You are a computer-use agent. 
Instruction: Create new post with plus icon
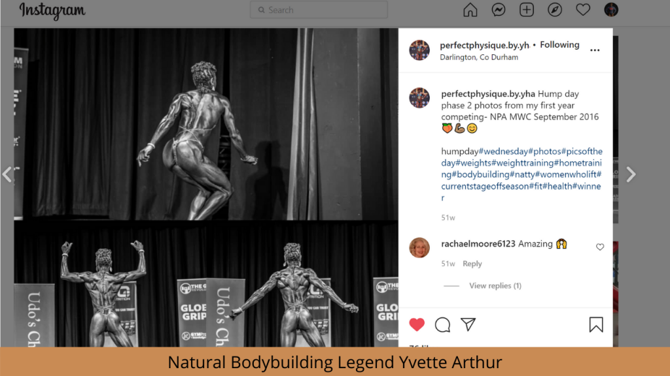[x=527, y=10]
